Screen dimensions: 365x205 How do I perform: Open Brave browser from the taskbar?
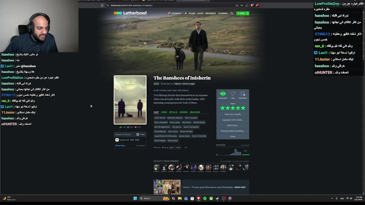click(x=198, y=198)
